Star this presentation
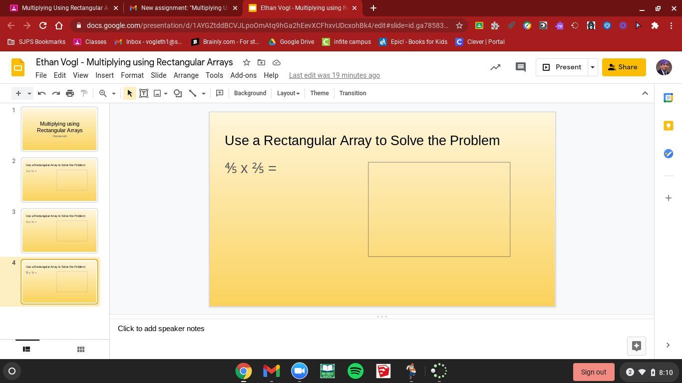682x383 pixels. [246, 62]
